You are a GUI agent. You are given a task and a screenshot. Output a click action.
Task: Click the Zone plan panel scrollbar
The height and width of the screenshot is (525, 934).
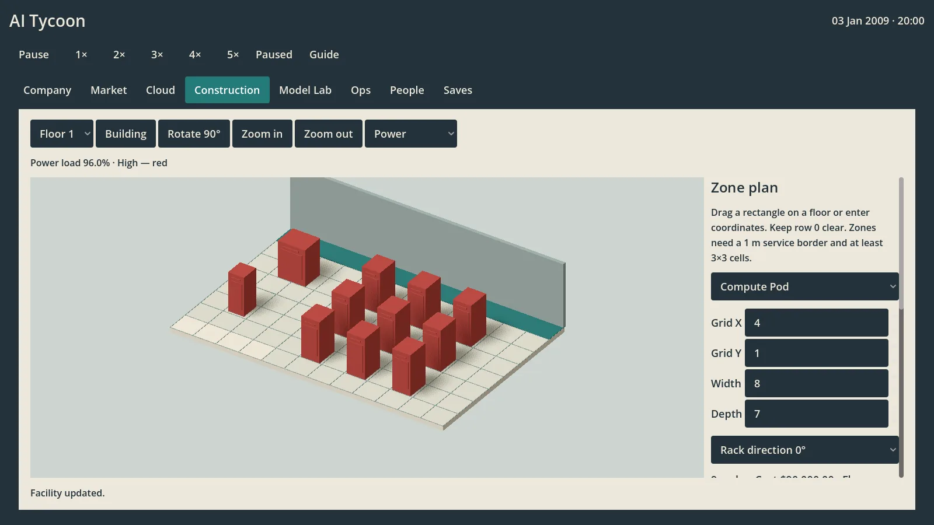tap(901, 327)
